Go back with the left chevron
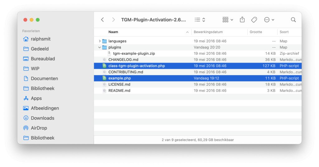319x167 pixels. [102, 20]
